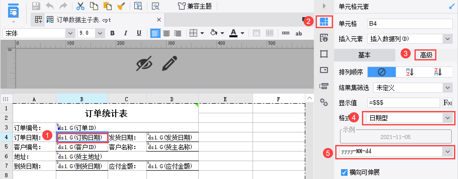Select descending sort for 排列顺序
Screen dimensions: 458x179
pyautogui.click(x=438, y=72)
